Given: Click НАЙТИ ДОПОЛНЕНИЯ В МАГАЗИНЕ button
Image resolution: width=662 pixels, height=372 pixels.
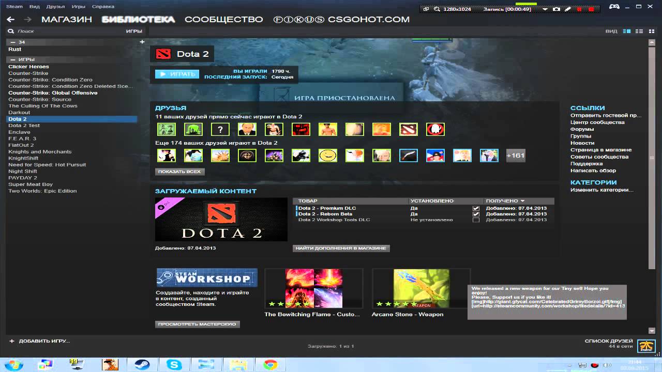Looking at the screenshot, I should 341,248.
